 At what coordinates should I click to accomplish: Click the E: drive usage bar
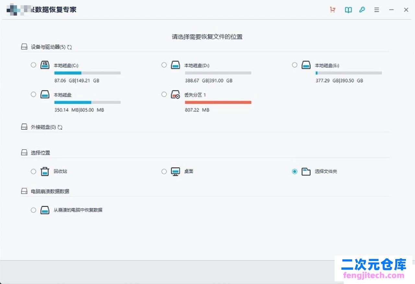(349, 73)
